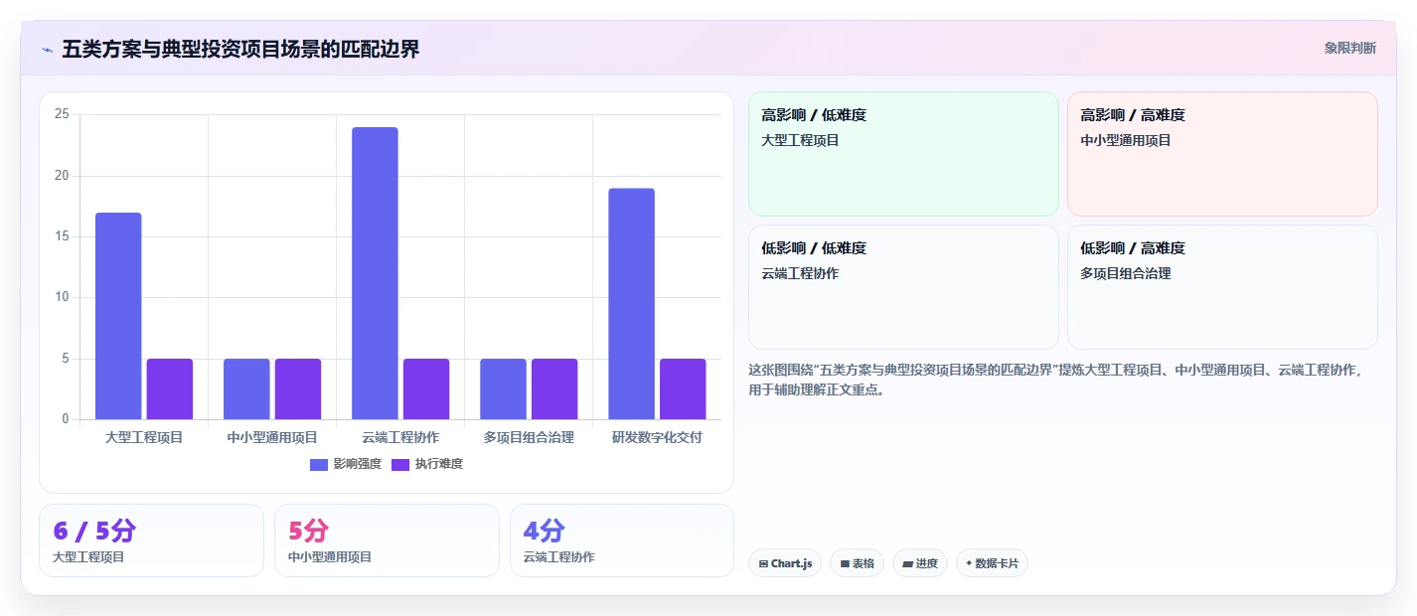Click the y-axis value 20
The width and height of the screenshot is (1417, 616).
(62, 176)
